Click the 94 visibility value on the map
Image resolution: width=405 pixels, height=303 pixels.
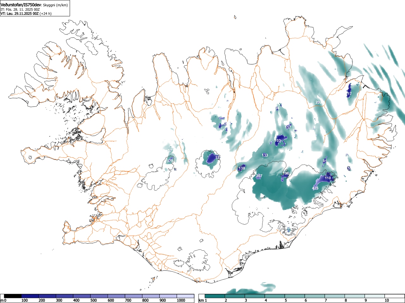click(x=277, y=108)
